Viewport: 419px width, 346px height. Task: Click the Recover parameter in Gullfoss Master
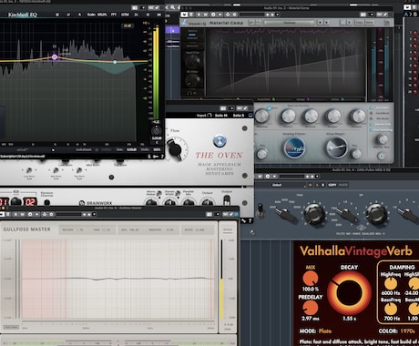(x=73, y=229)
